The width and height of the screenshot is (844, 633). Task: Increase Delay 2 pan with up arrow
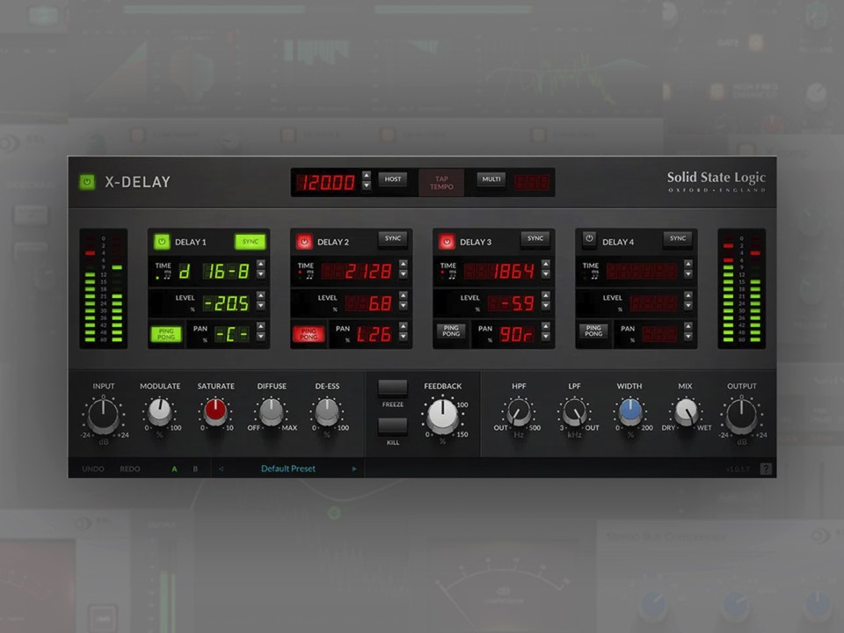coord(404,327)
